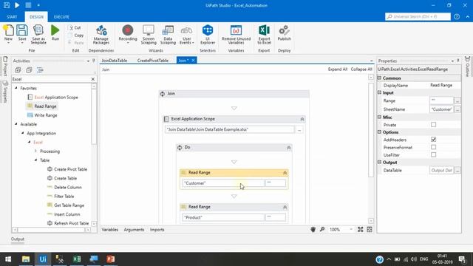473x266 pixels.
Task: Click the Fit to Screen icon
Action: (361, 230)
